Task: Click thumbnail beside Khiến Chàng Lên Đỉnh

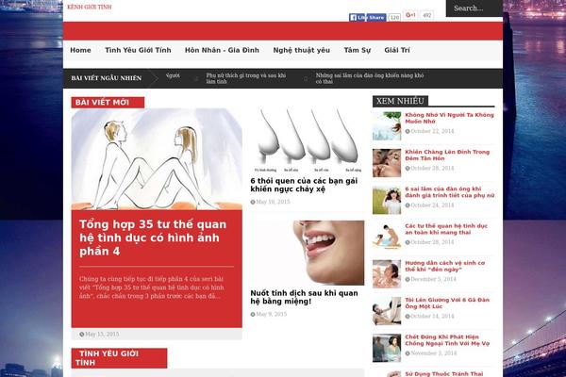Action: 387,163
